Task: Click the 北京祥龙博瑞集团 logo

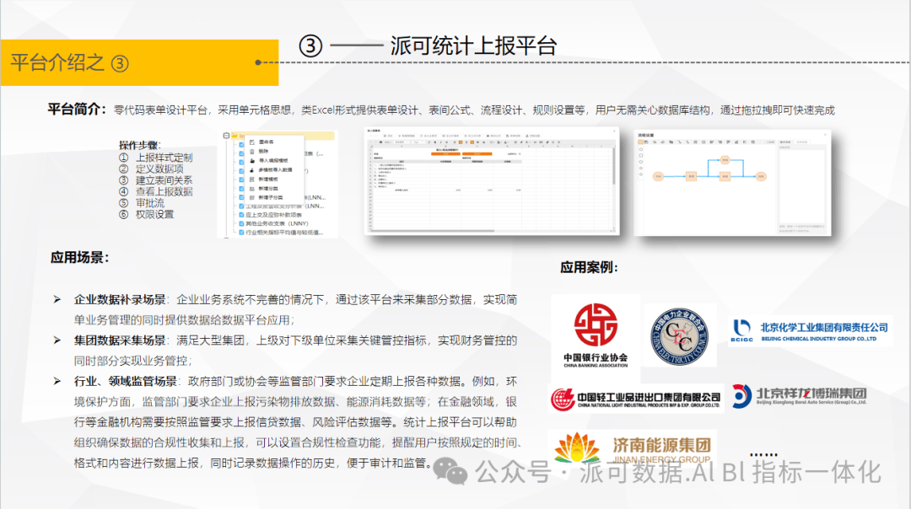Action: (800, 396)
